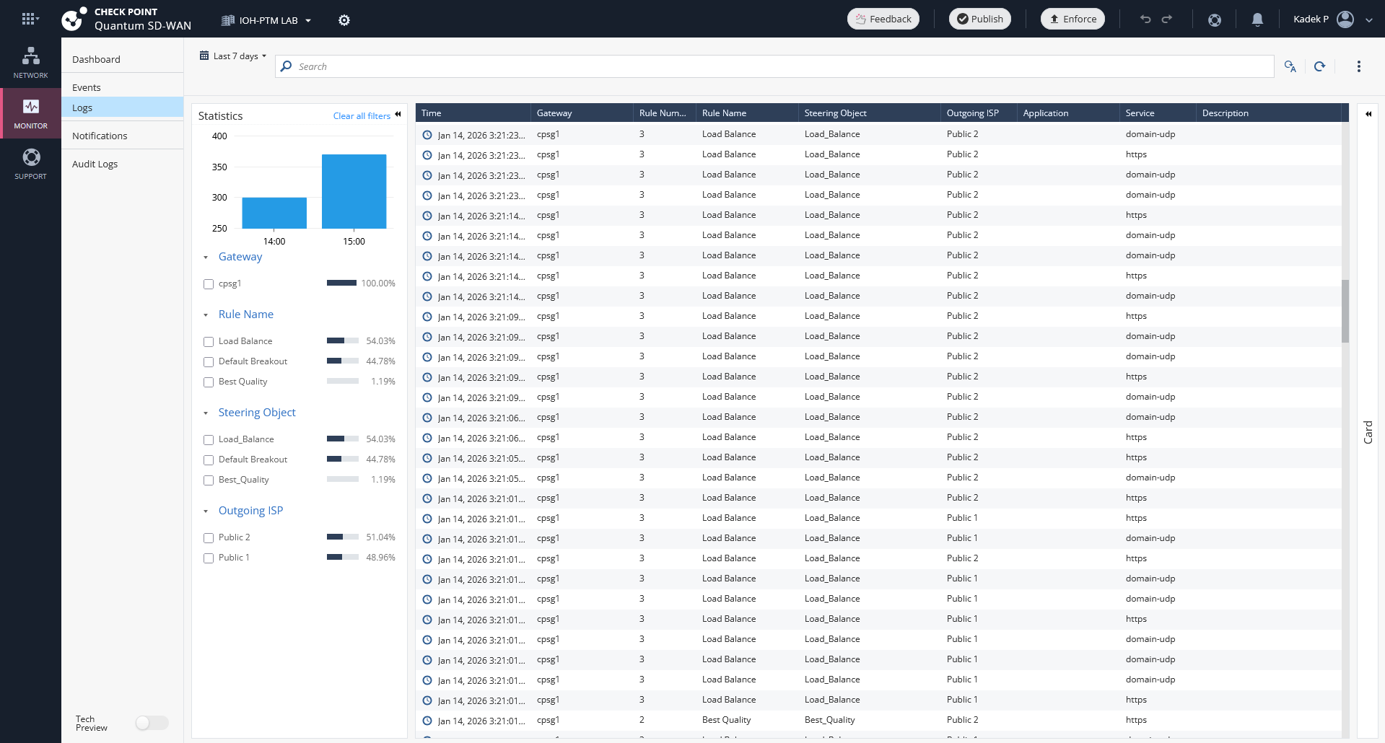Image resolution: width=1385 pixels, height=743 pixels.
Task: Toggle the Tech Preview switch
Action: click(x=152, y=723)
